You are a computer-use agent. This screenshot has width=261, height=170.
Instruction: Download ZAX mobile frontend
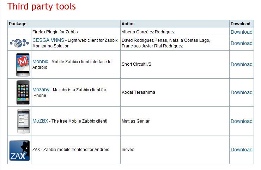(241, 150)
